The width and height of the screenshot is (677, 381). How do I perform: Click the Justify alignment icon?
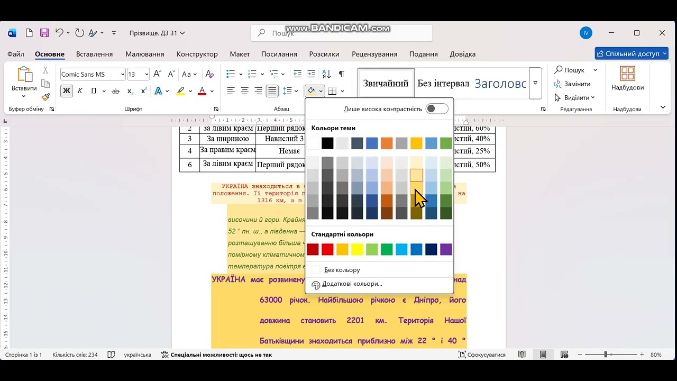click(272, 91)
